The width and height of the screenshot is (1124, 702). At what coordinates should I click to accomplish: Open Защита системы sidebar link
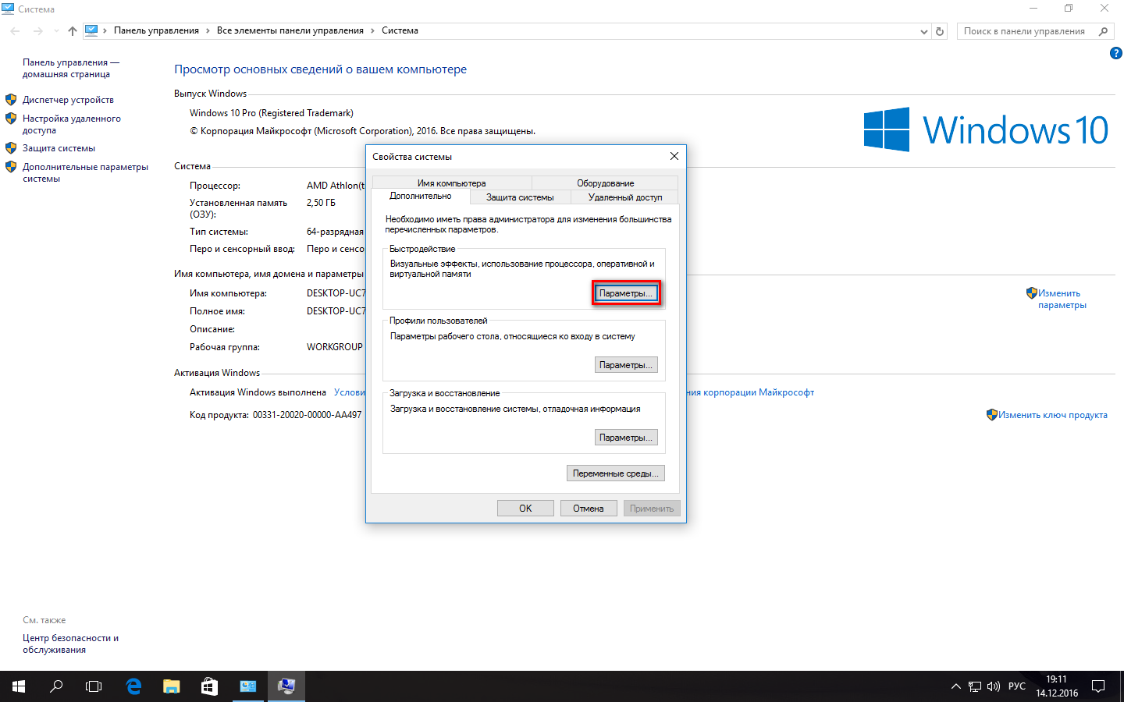tap(59, 148)
